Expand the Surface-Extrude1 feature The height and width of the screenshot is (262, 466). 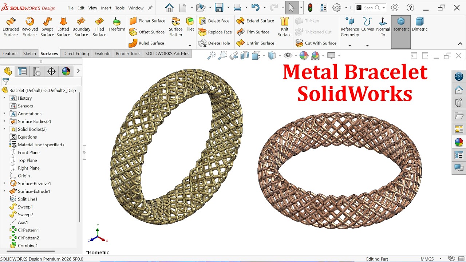pos(4,191)
